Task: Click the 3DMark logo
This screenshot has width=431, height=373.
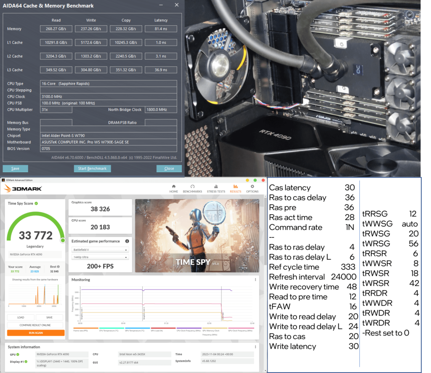Action: tap(23, 189)
